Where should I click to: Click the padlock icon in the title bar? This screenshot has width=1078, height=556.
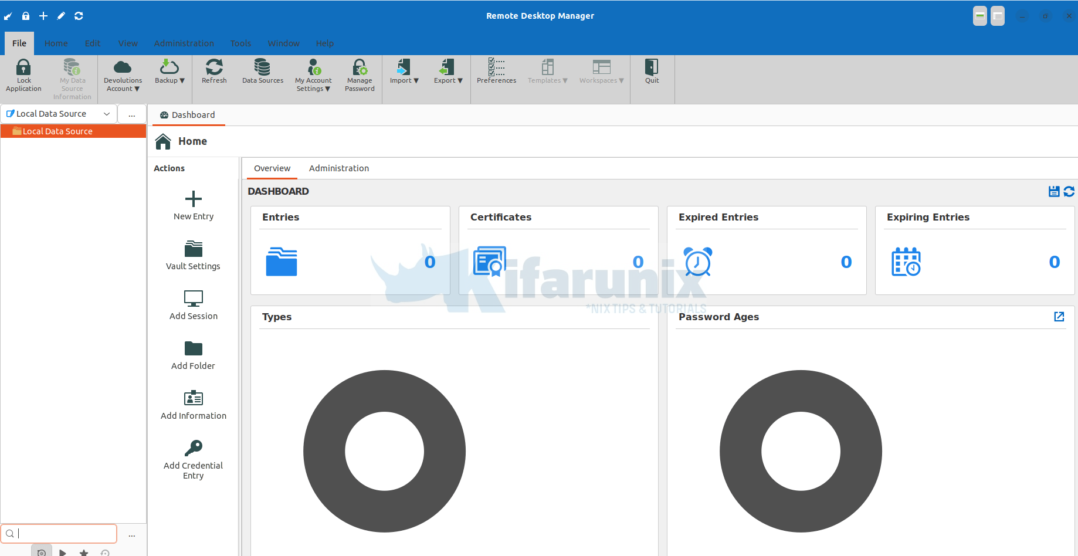(25, 16)
